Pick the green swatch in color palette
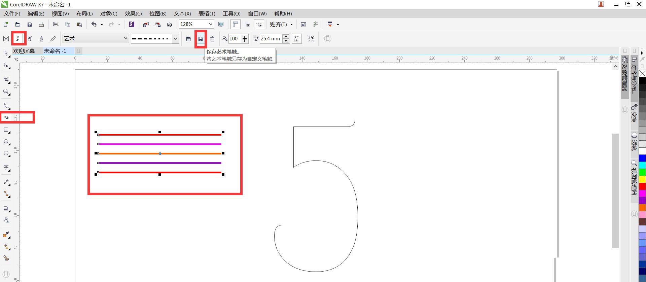The width and height of the screenshot is (646, 282). click(642, 172)
